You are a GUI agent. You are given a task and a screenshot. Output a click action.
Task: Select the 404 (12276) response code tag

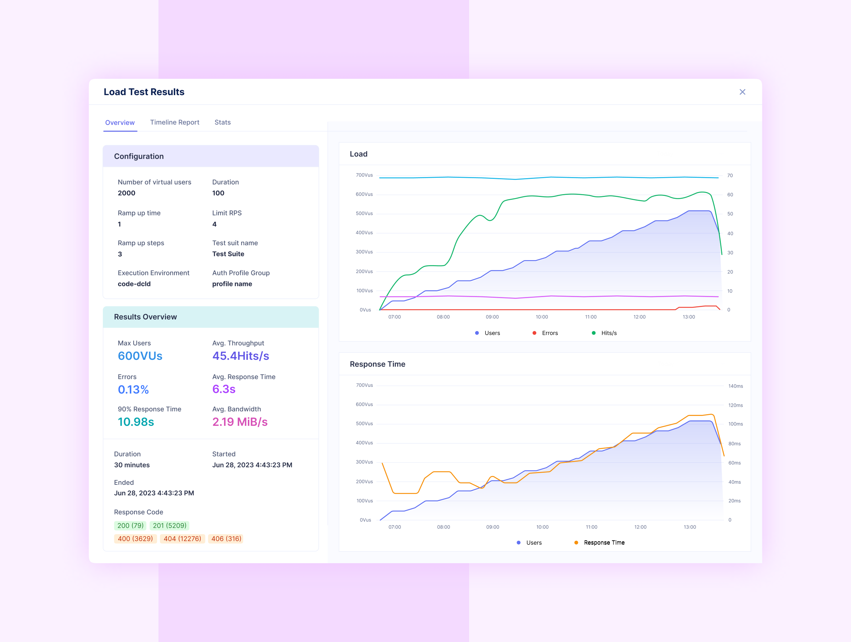(182, 538)
